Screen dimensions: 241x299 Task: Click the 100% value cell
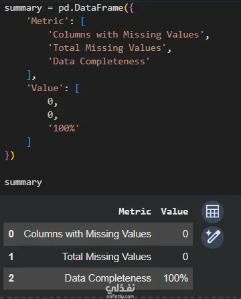176,278
